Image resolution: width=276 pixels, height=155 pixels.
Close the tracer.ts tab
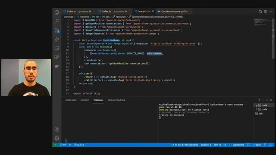point(153,12)
